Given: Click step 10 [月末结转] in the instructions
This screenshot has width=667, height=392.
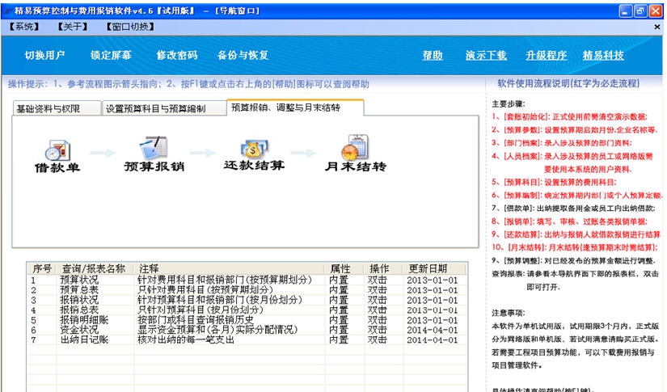Looking at the screenshot, I should click(575, 247).
